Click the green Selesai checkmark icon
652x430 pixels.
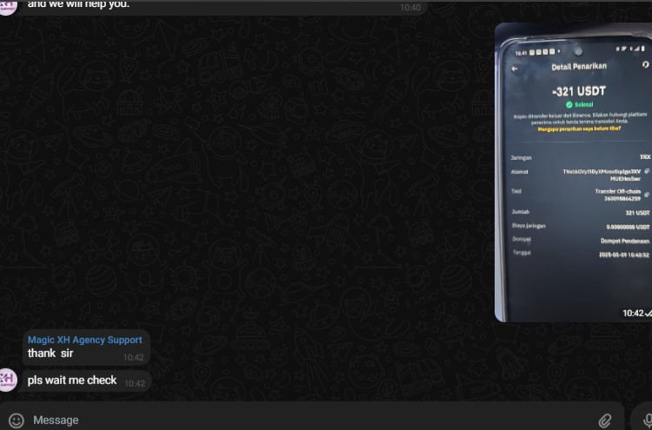(569, 104)
